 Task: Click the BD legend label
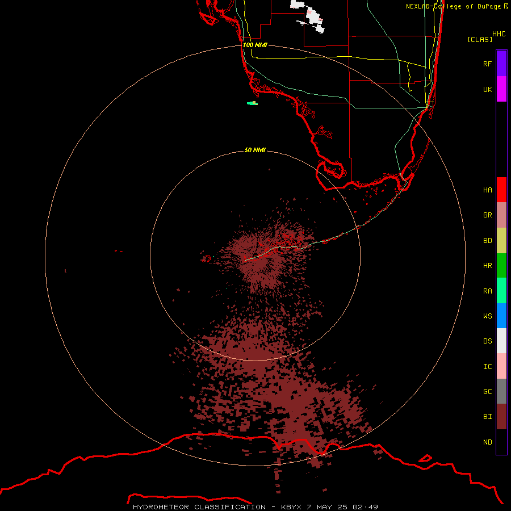(x=487, y=241)
